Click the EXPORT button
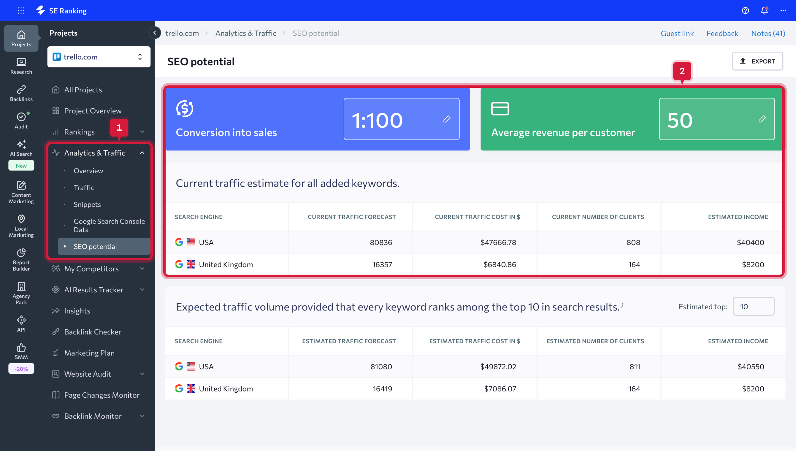Screen dimensions: 796x451 point(757,61)
